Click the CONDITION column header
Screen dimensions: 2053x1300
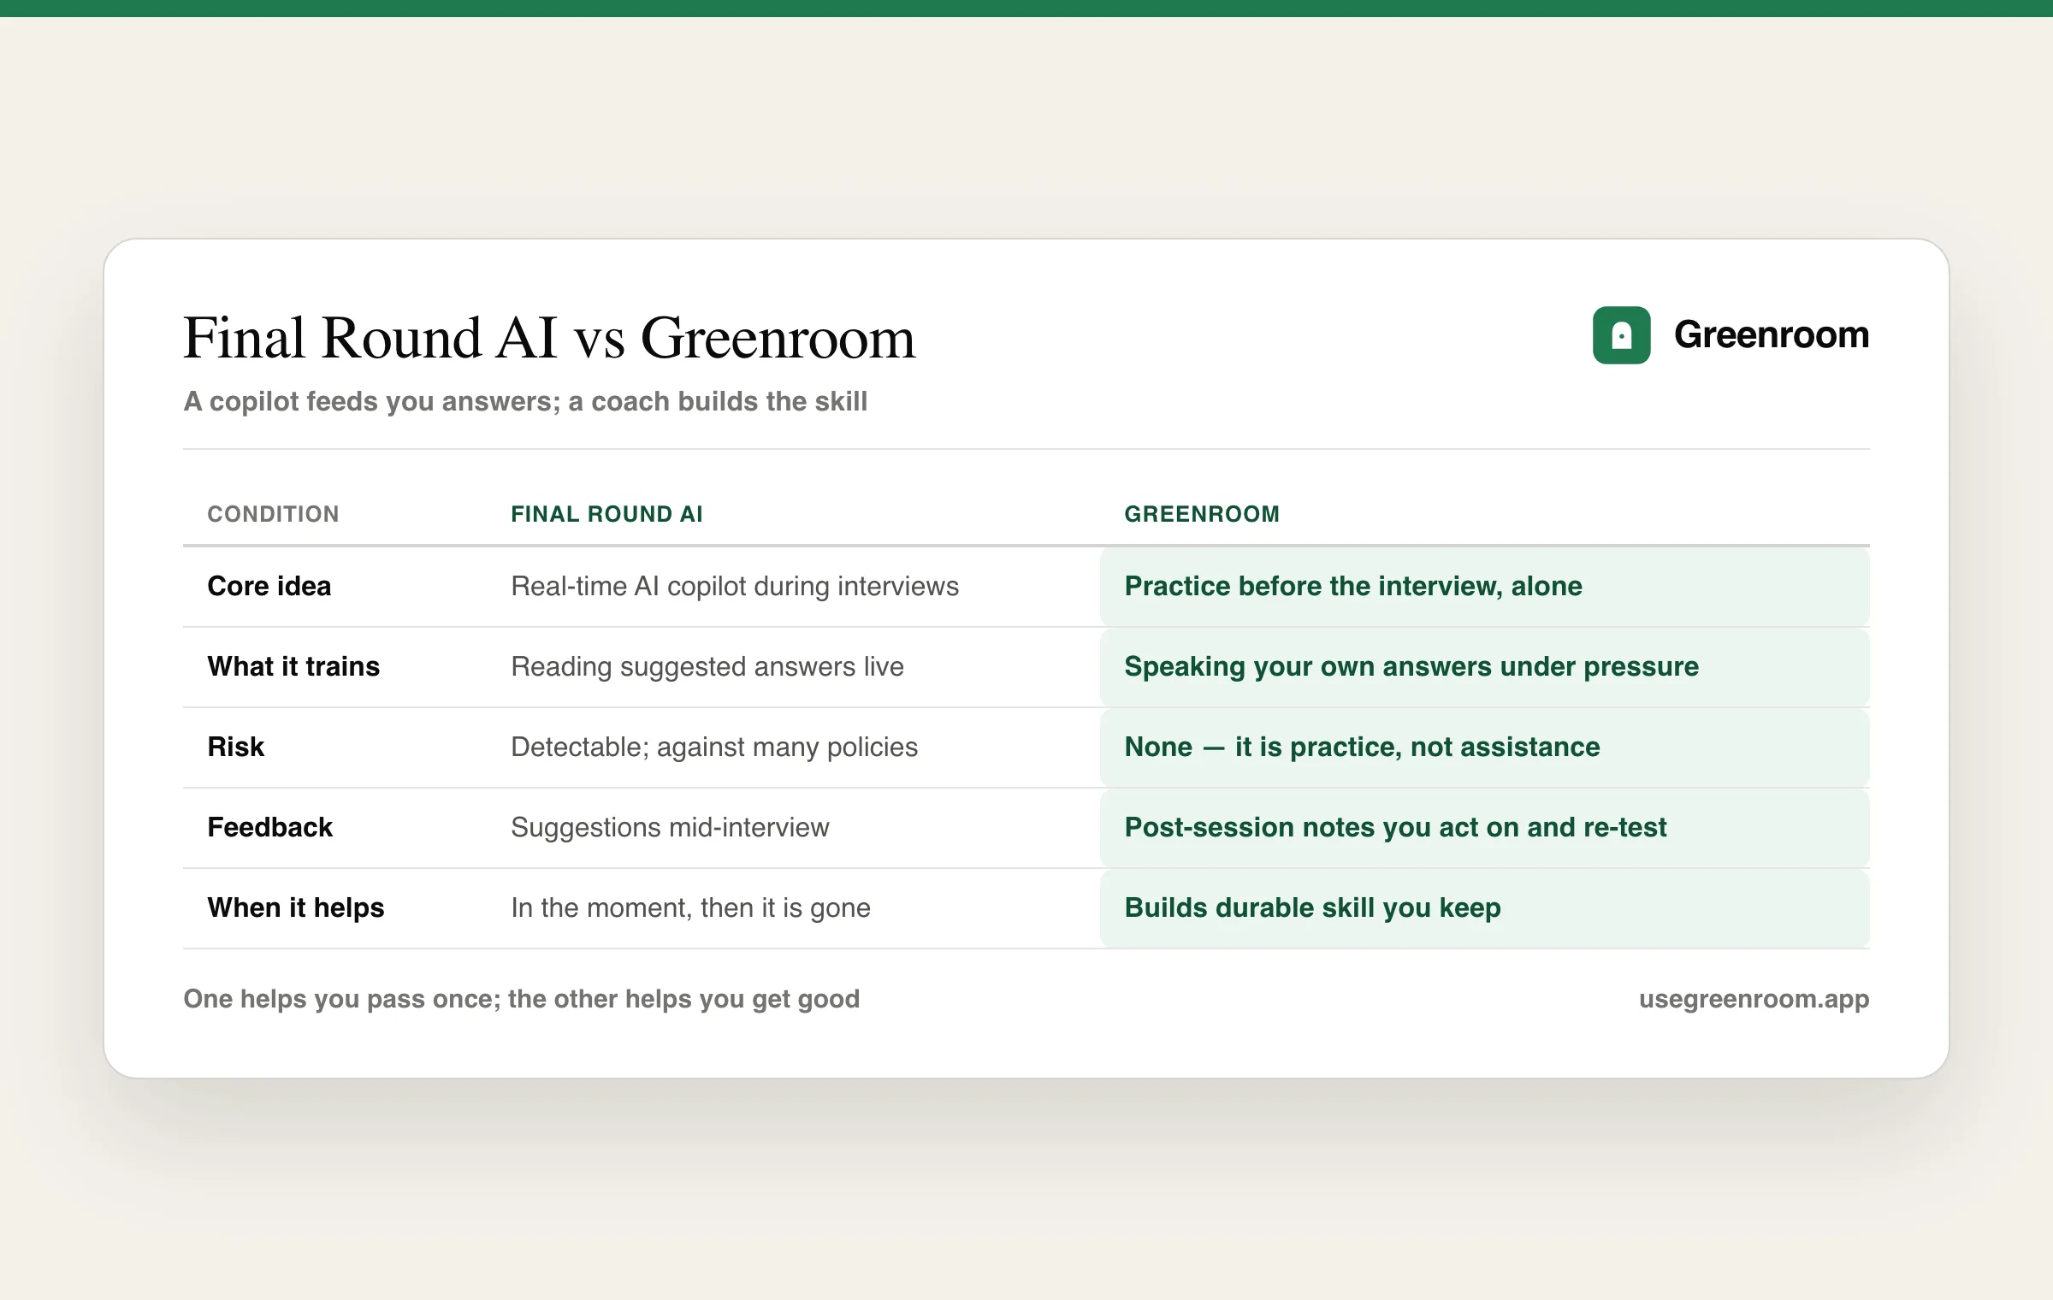coord(273,514)
